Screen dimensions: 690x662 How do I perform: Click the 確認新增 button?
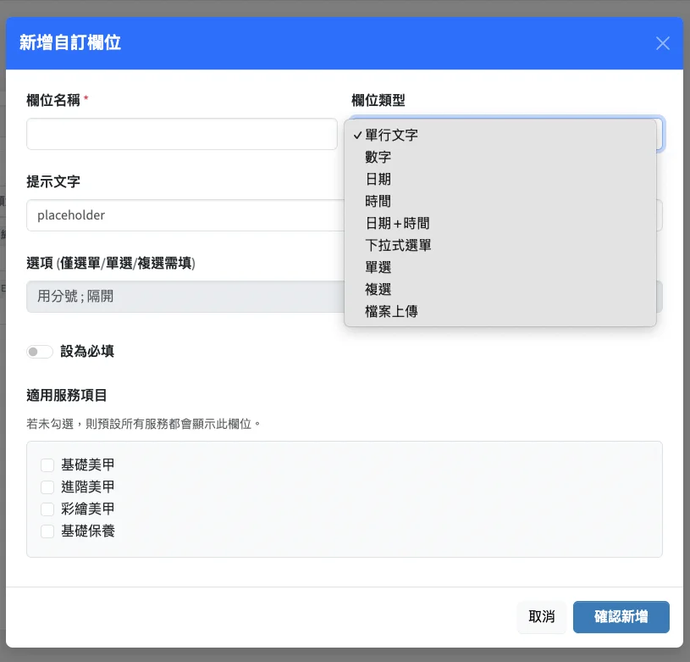click(621, 617)
